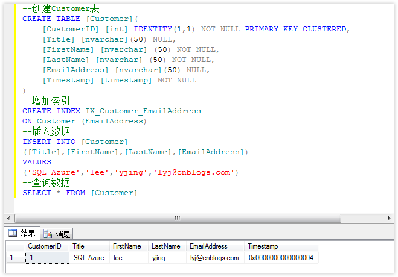Image resolution: width=398 pixels, height=277 pixels.
Task: Click the right arrow of the horizontal scrollbar
Action: 388,218
